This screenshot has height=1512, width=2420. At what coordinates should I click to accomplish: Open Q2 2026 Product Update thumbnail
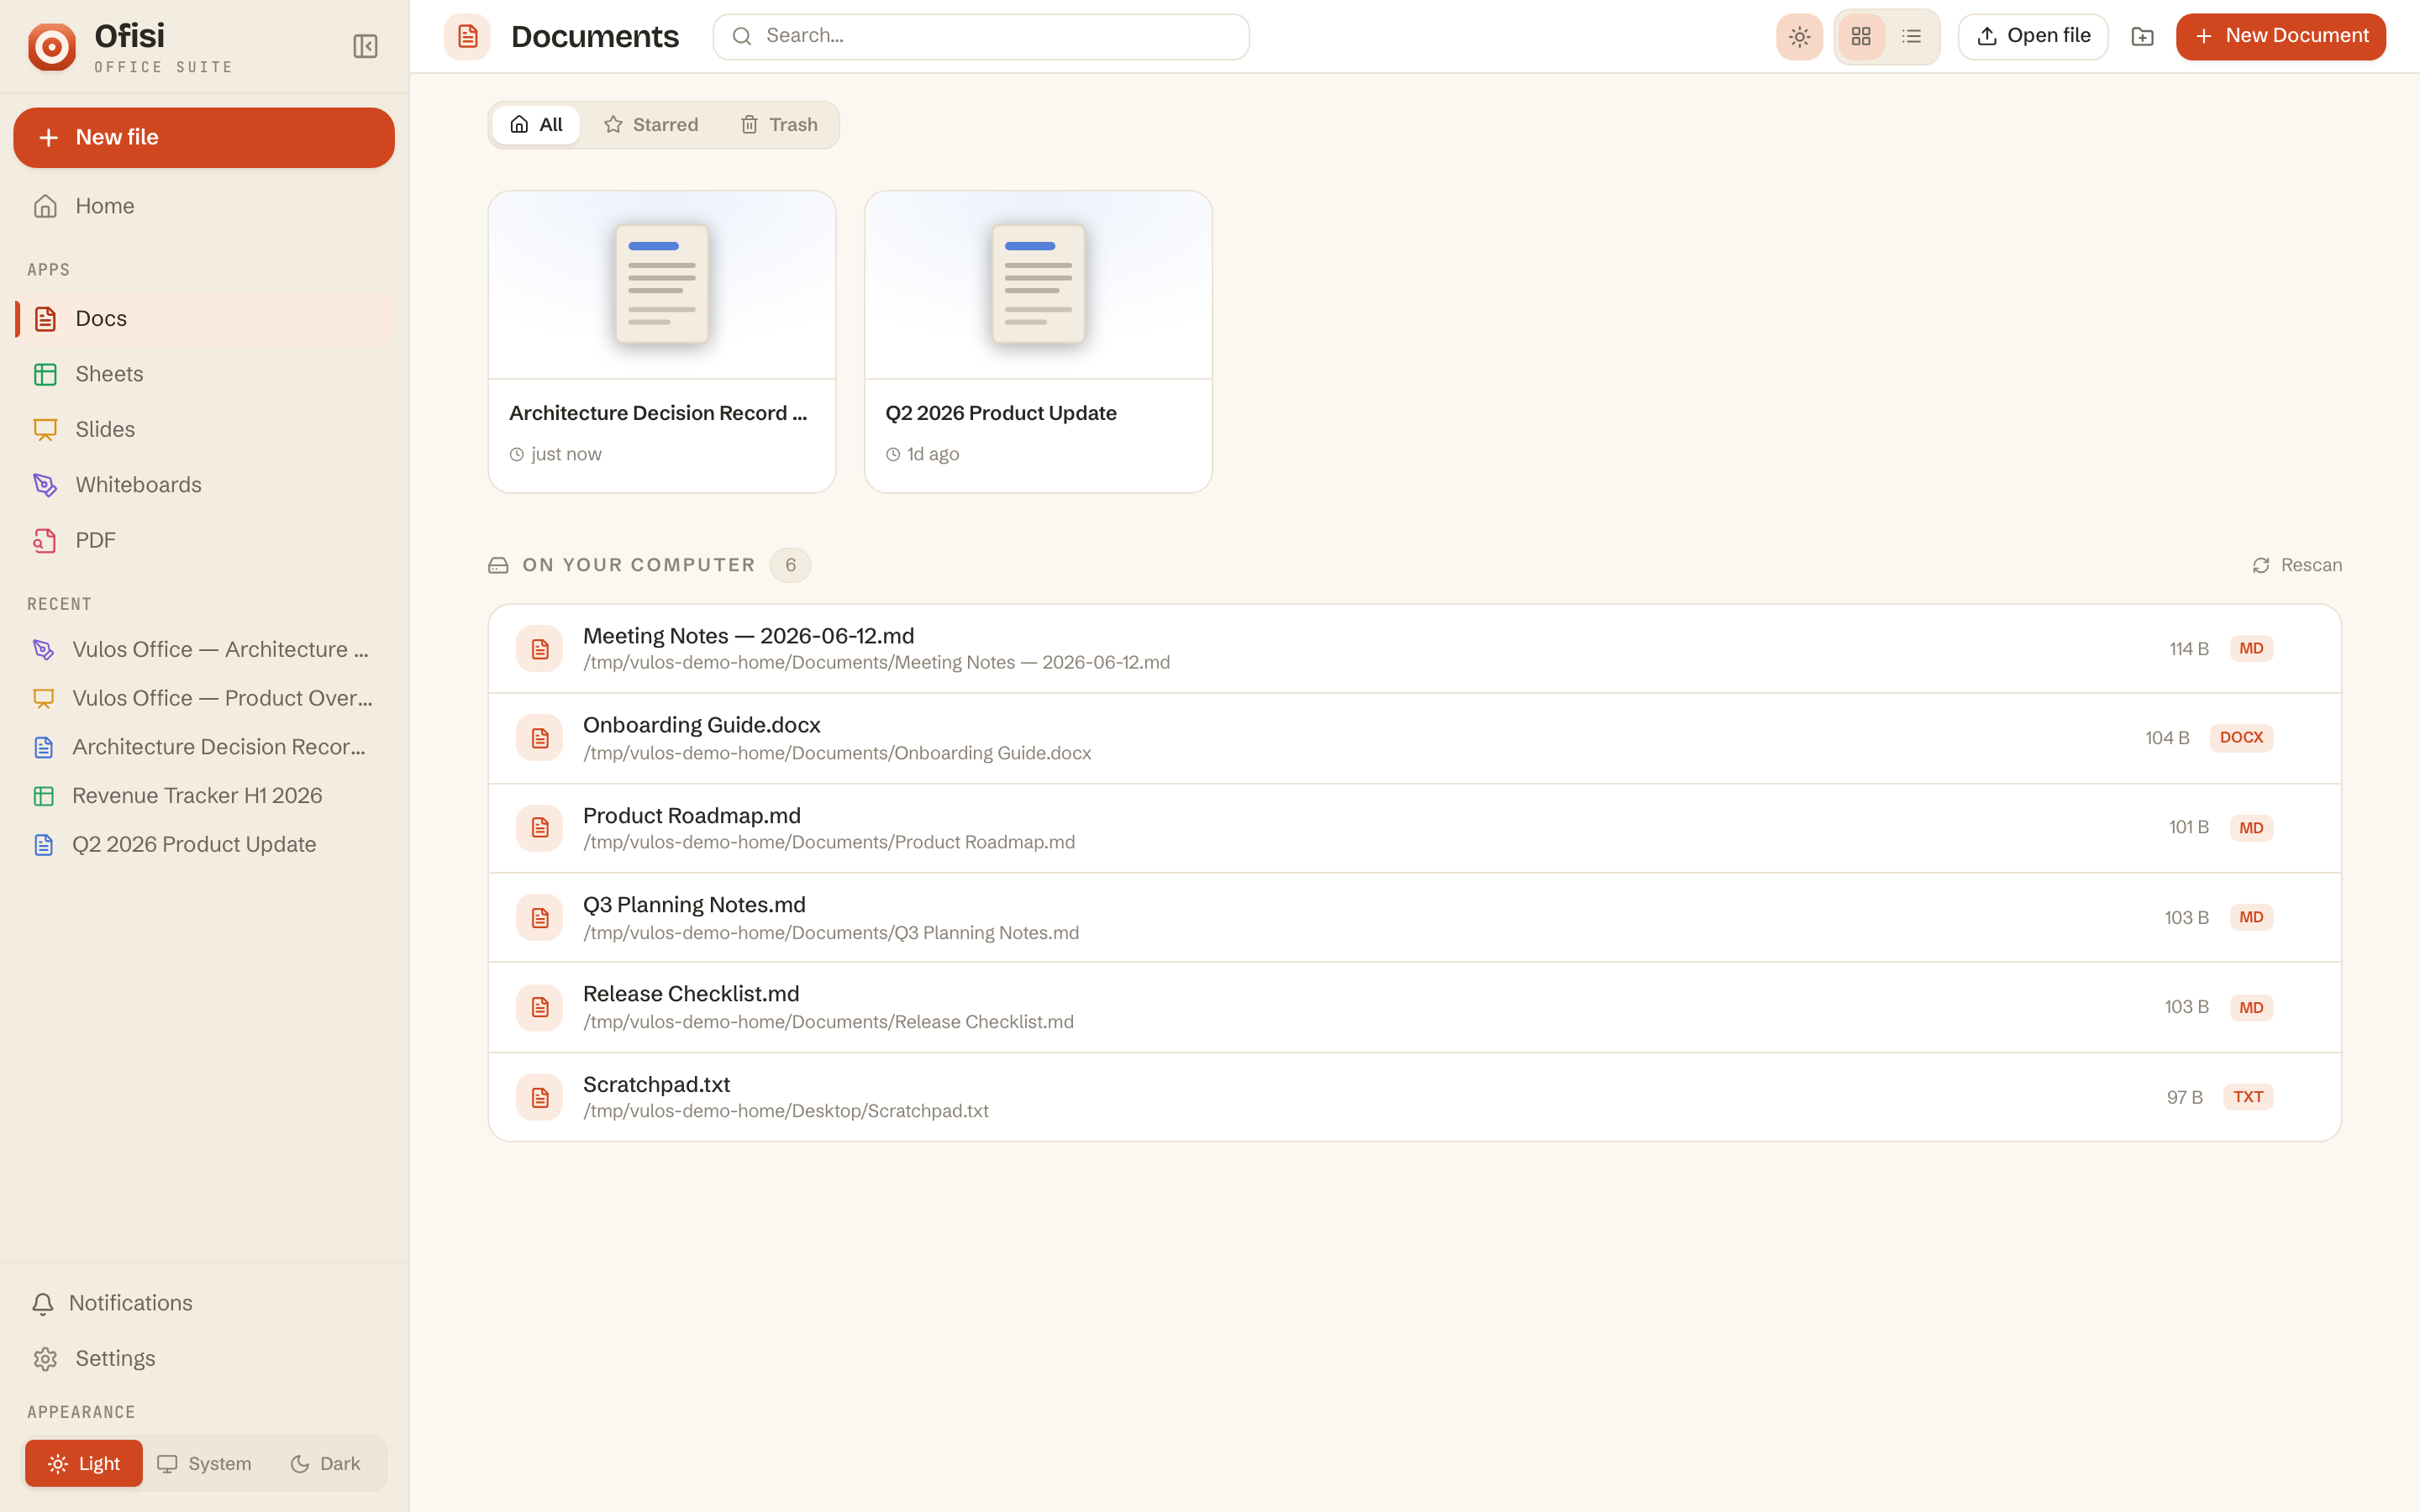point(1038,285)
